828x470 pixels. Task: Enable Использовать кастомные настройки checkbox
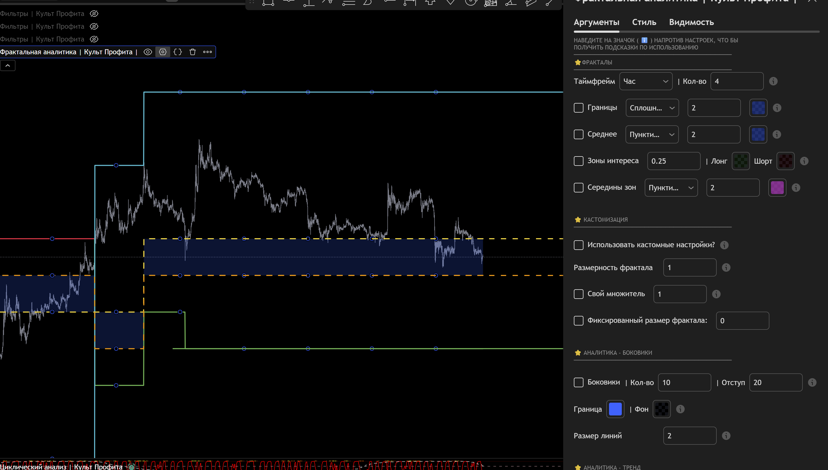click(x=578, y=245)
